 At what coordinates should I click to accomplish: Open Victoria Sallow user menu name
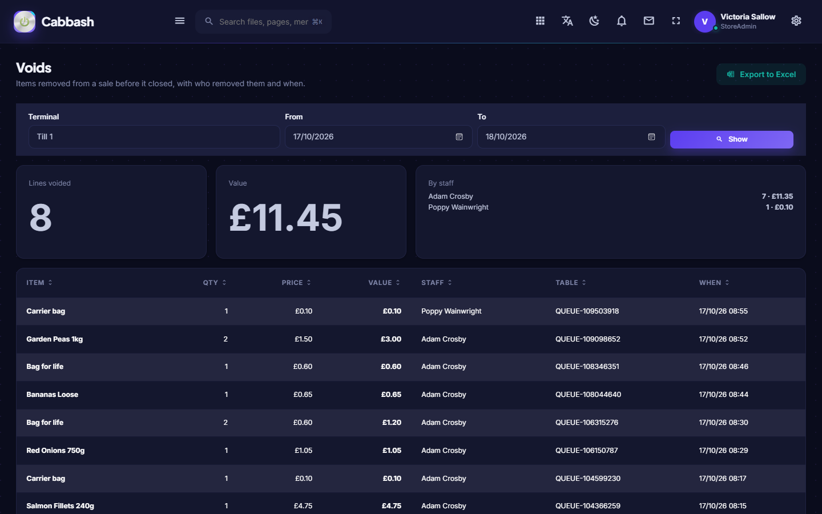point(748,17)
